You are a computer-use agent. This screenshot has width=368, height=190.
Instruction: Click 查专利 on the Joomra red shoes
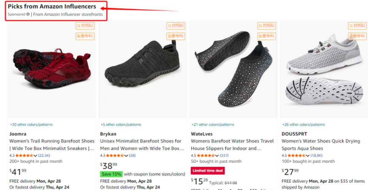[x=85, y=36]
